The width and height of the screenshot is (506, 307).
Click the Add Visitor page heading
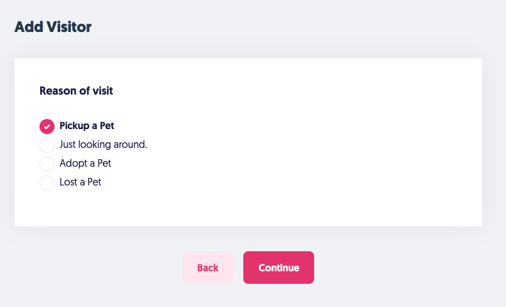[53, 27]
